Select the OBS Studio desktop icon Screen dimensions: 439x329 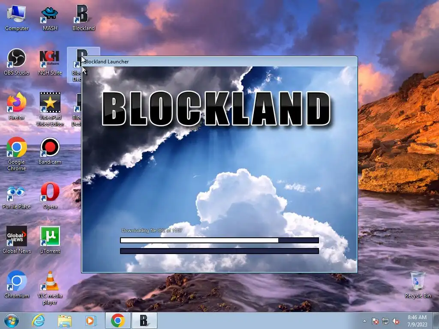pos(17,62)
